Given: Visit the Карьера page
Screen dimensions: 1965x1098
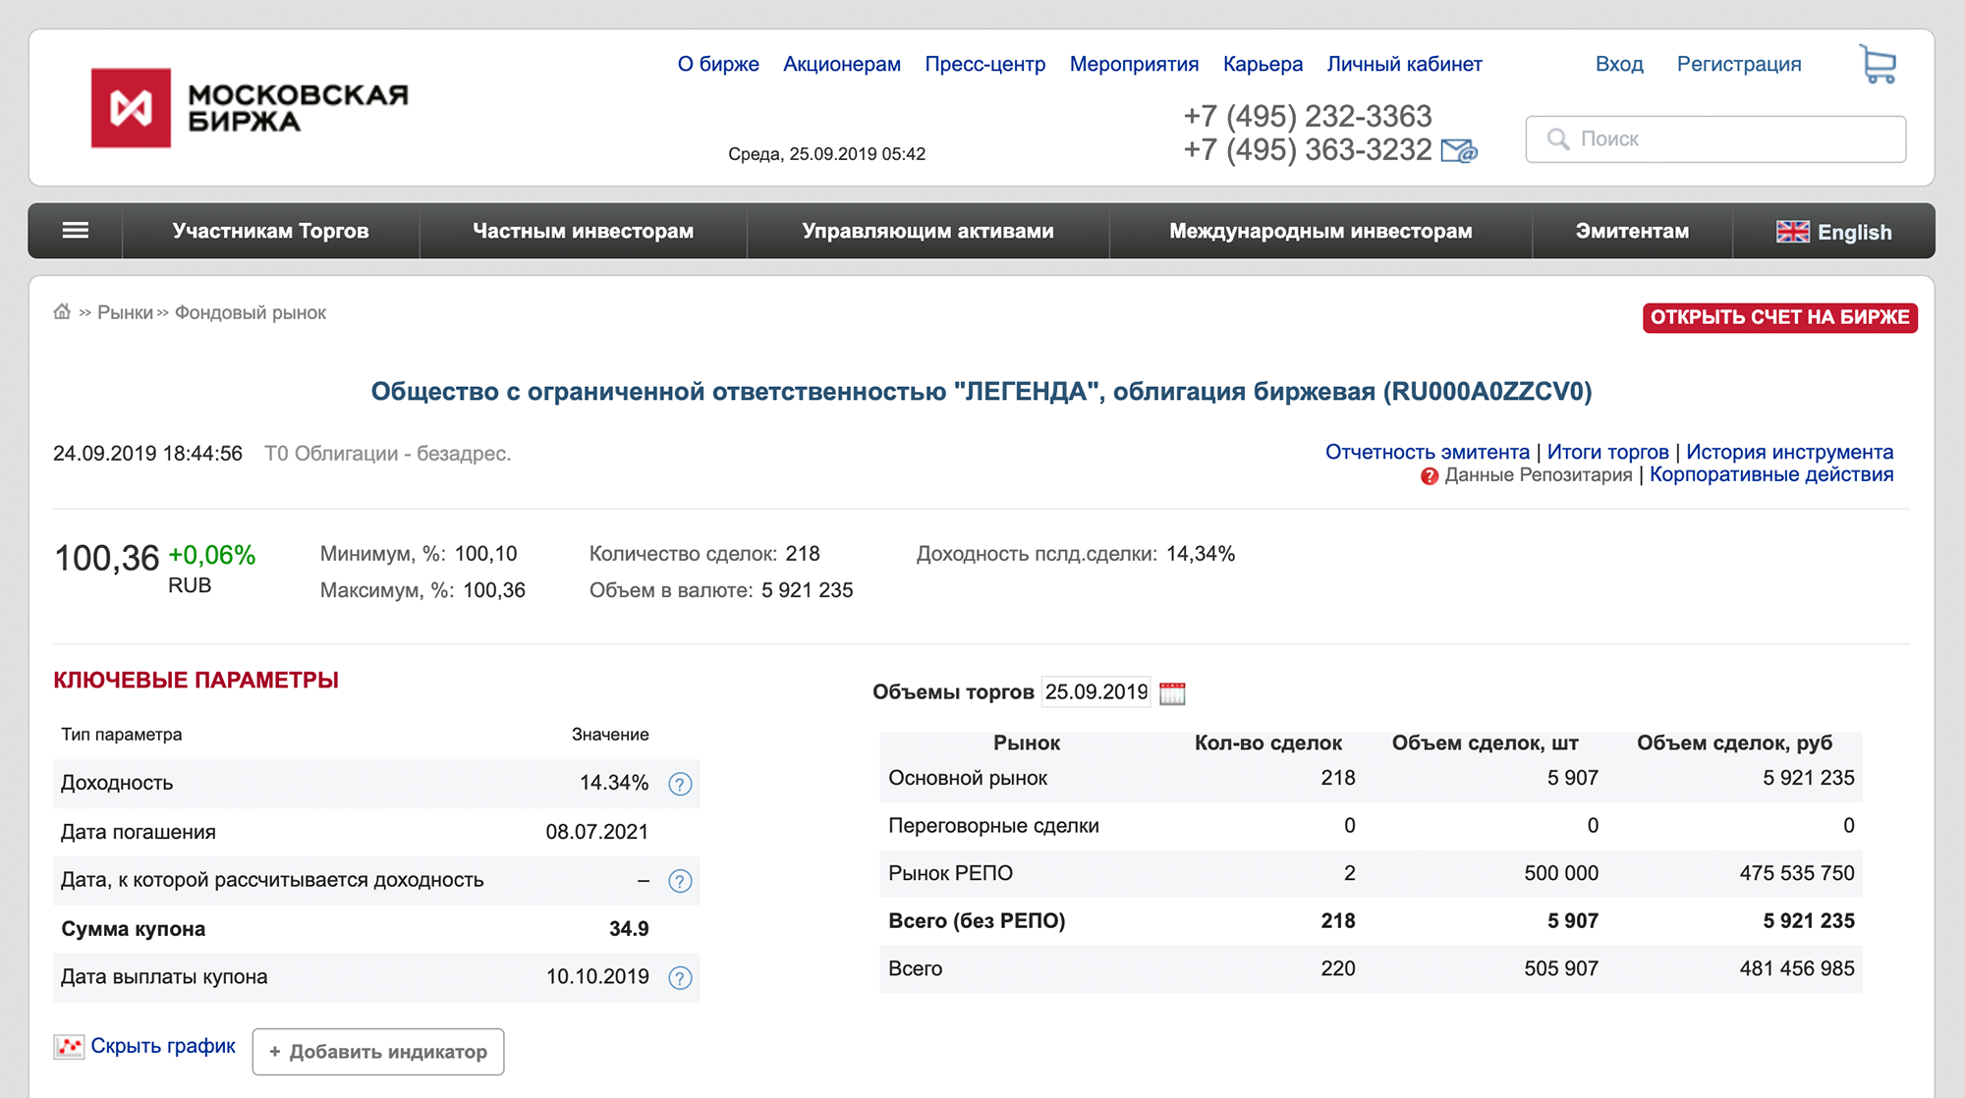Looking at the screenshot, I should [1263, 64].
